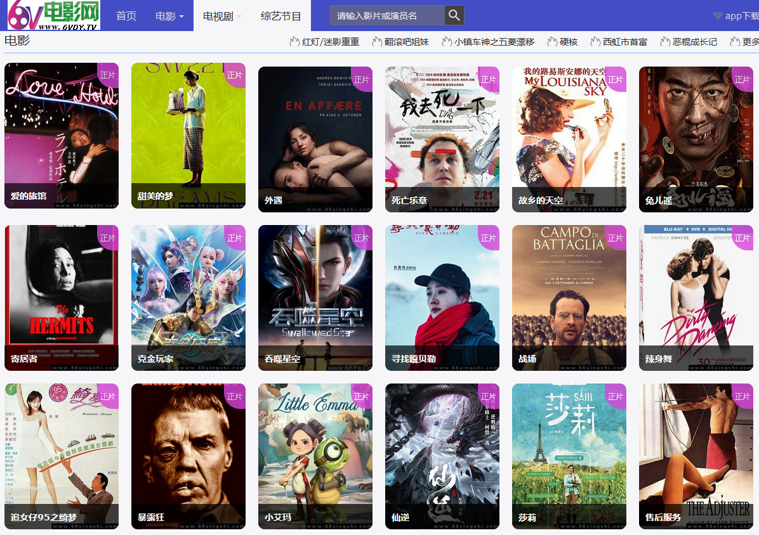The height and width of the screenshot is (535, 759).
Task: Open the 死亡乐章 movie poster
Action: (442, 139)
